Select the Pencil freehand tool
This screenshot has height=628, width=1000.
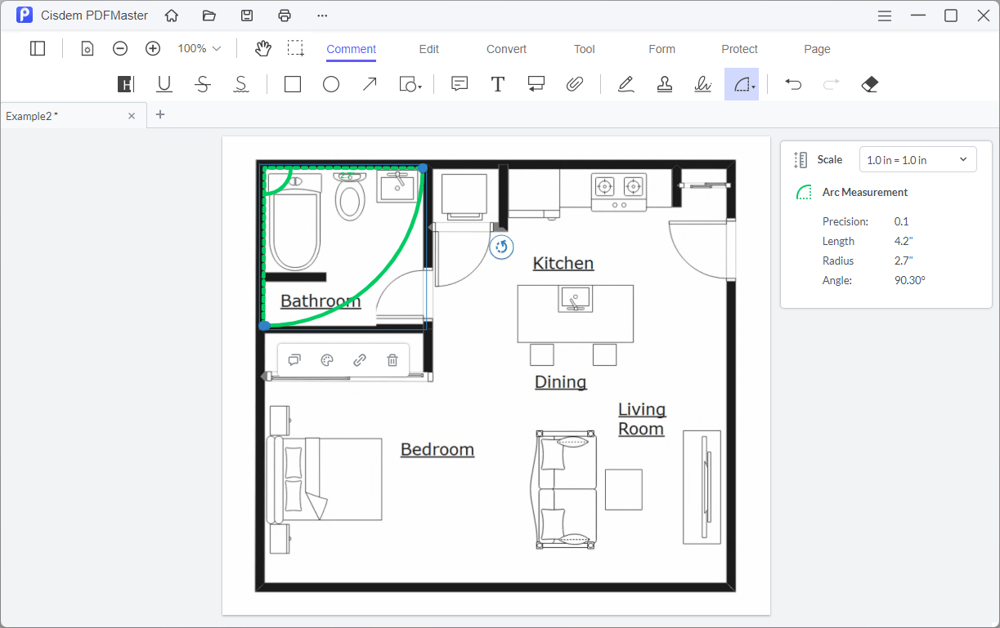626,84
